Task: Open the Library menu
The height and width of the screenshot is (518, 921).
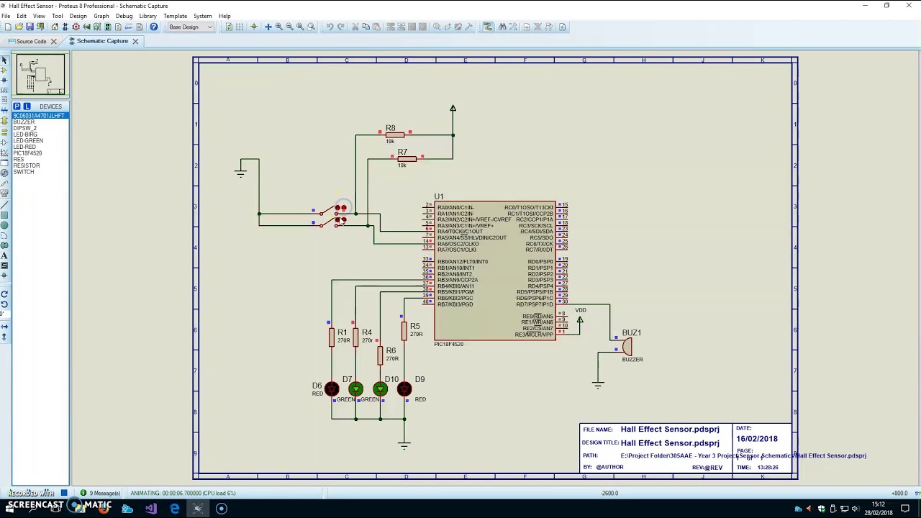Action: (x=148, y=16)
